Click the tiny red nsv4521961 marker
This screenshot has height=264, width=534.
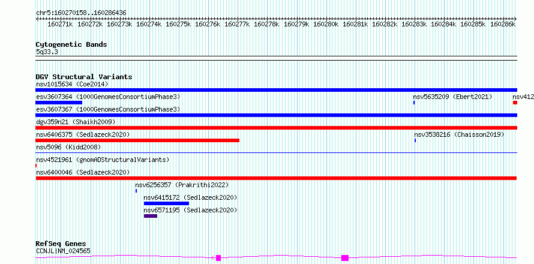click(x=36, y=166)
